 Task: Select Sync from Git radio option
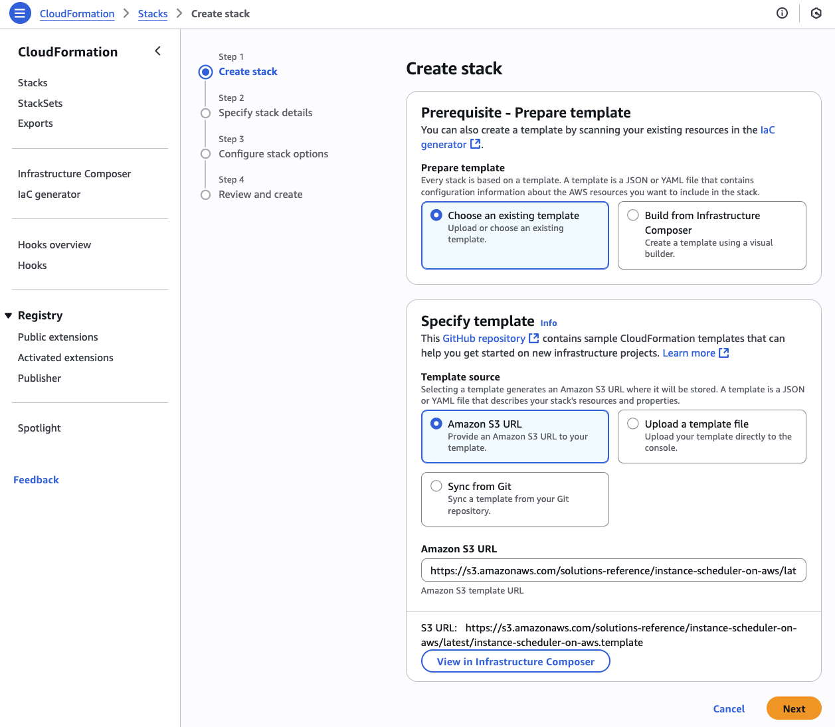point(436,486)
